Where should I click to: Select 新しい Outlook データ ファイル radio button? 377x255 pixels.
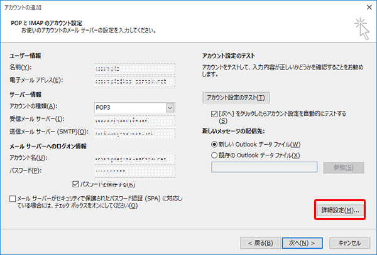(x=214, y=145)
